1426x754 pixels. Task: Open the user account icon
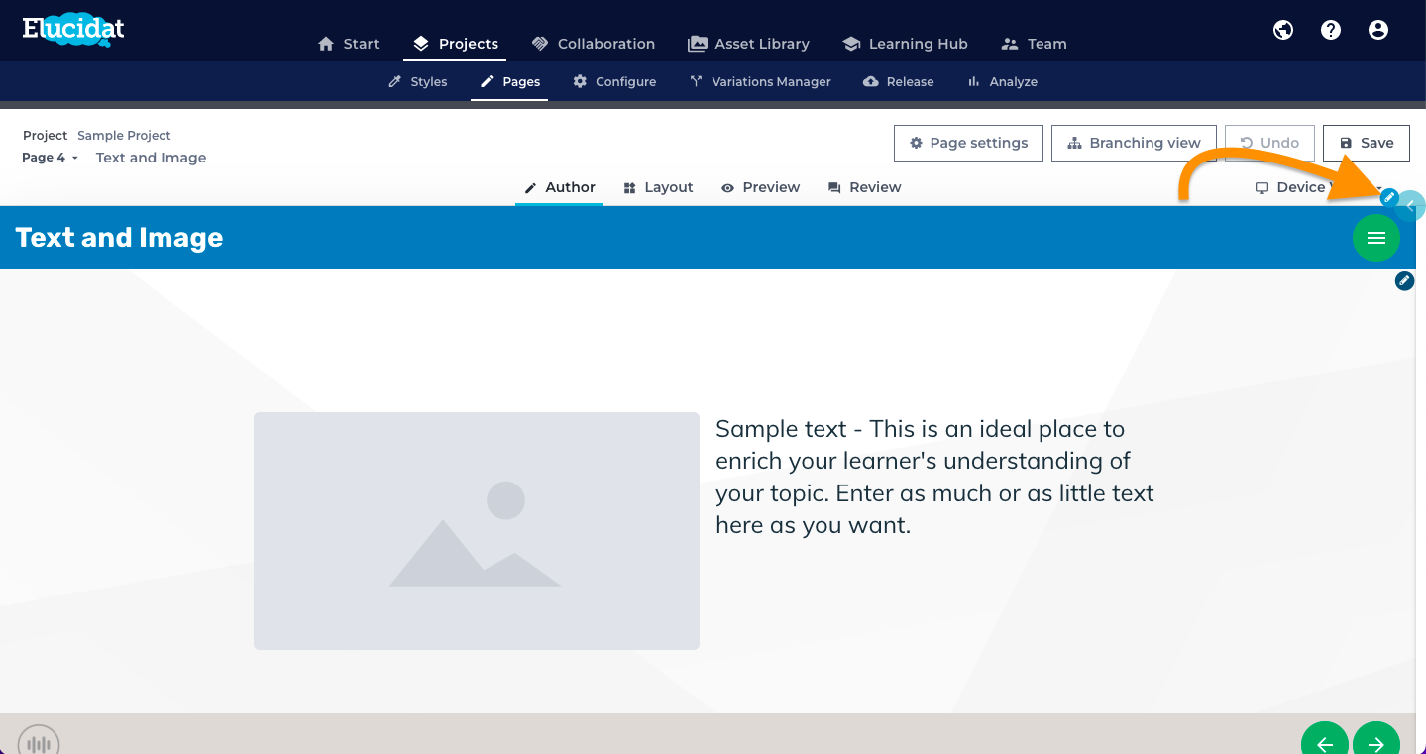click(x=1378, y=30)
